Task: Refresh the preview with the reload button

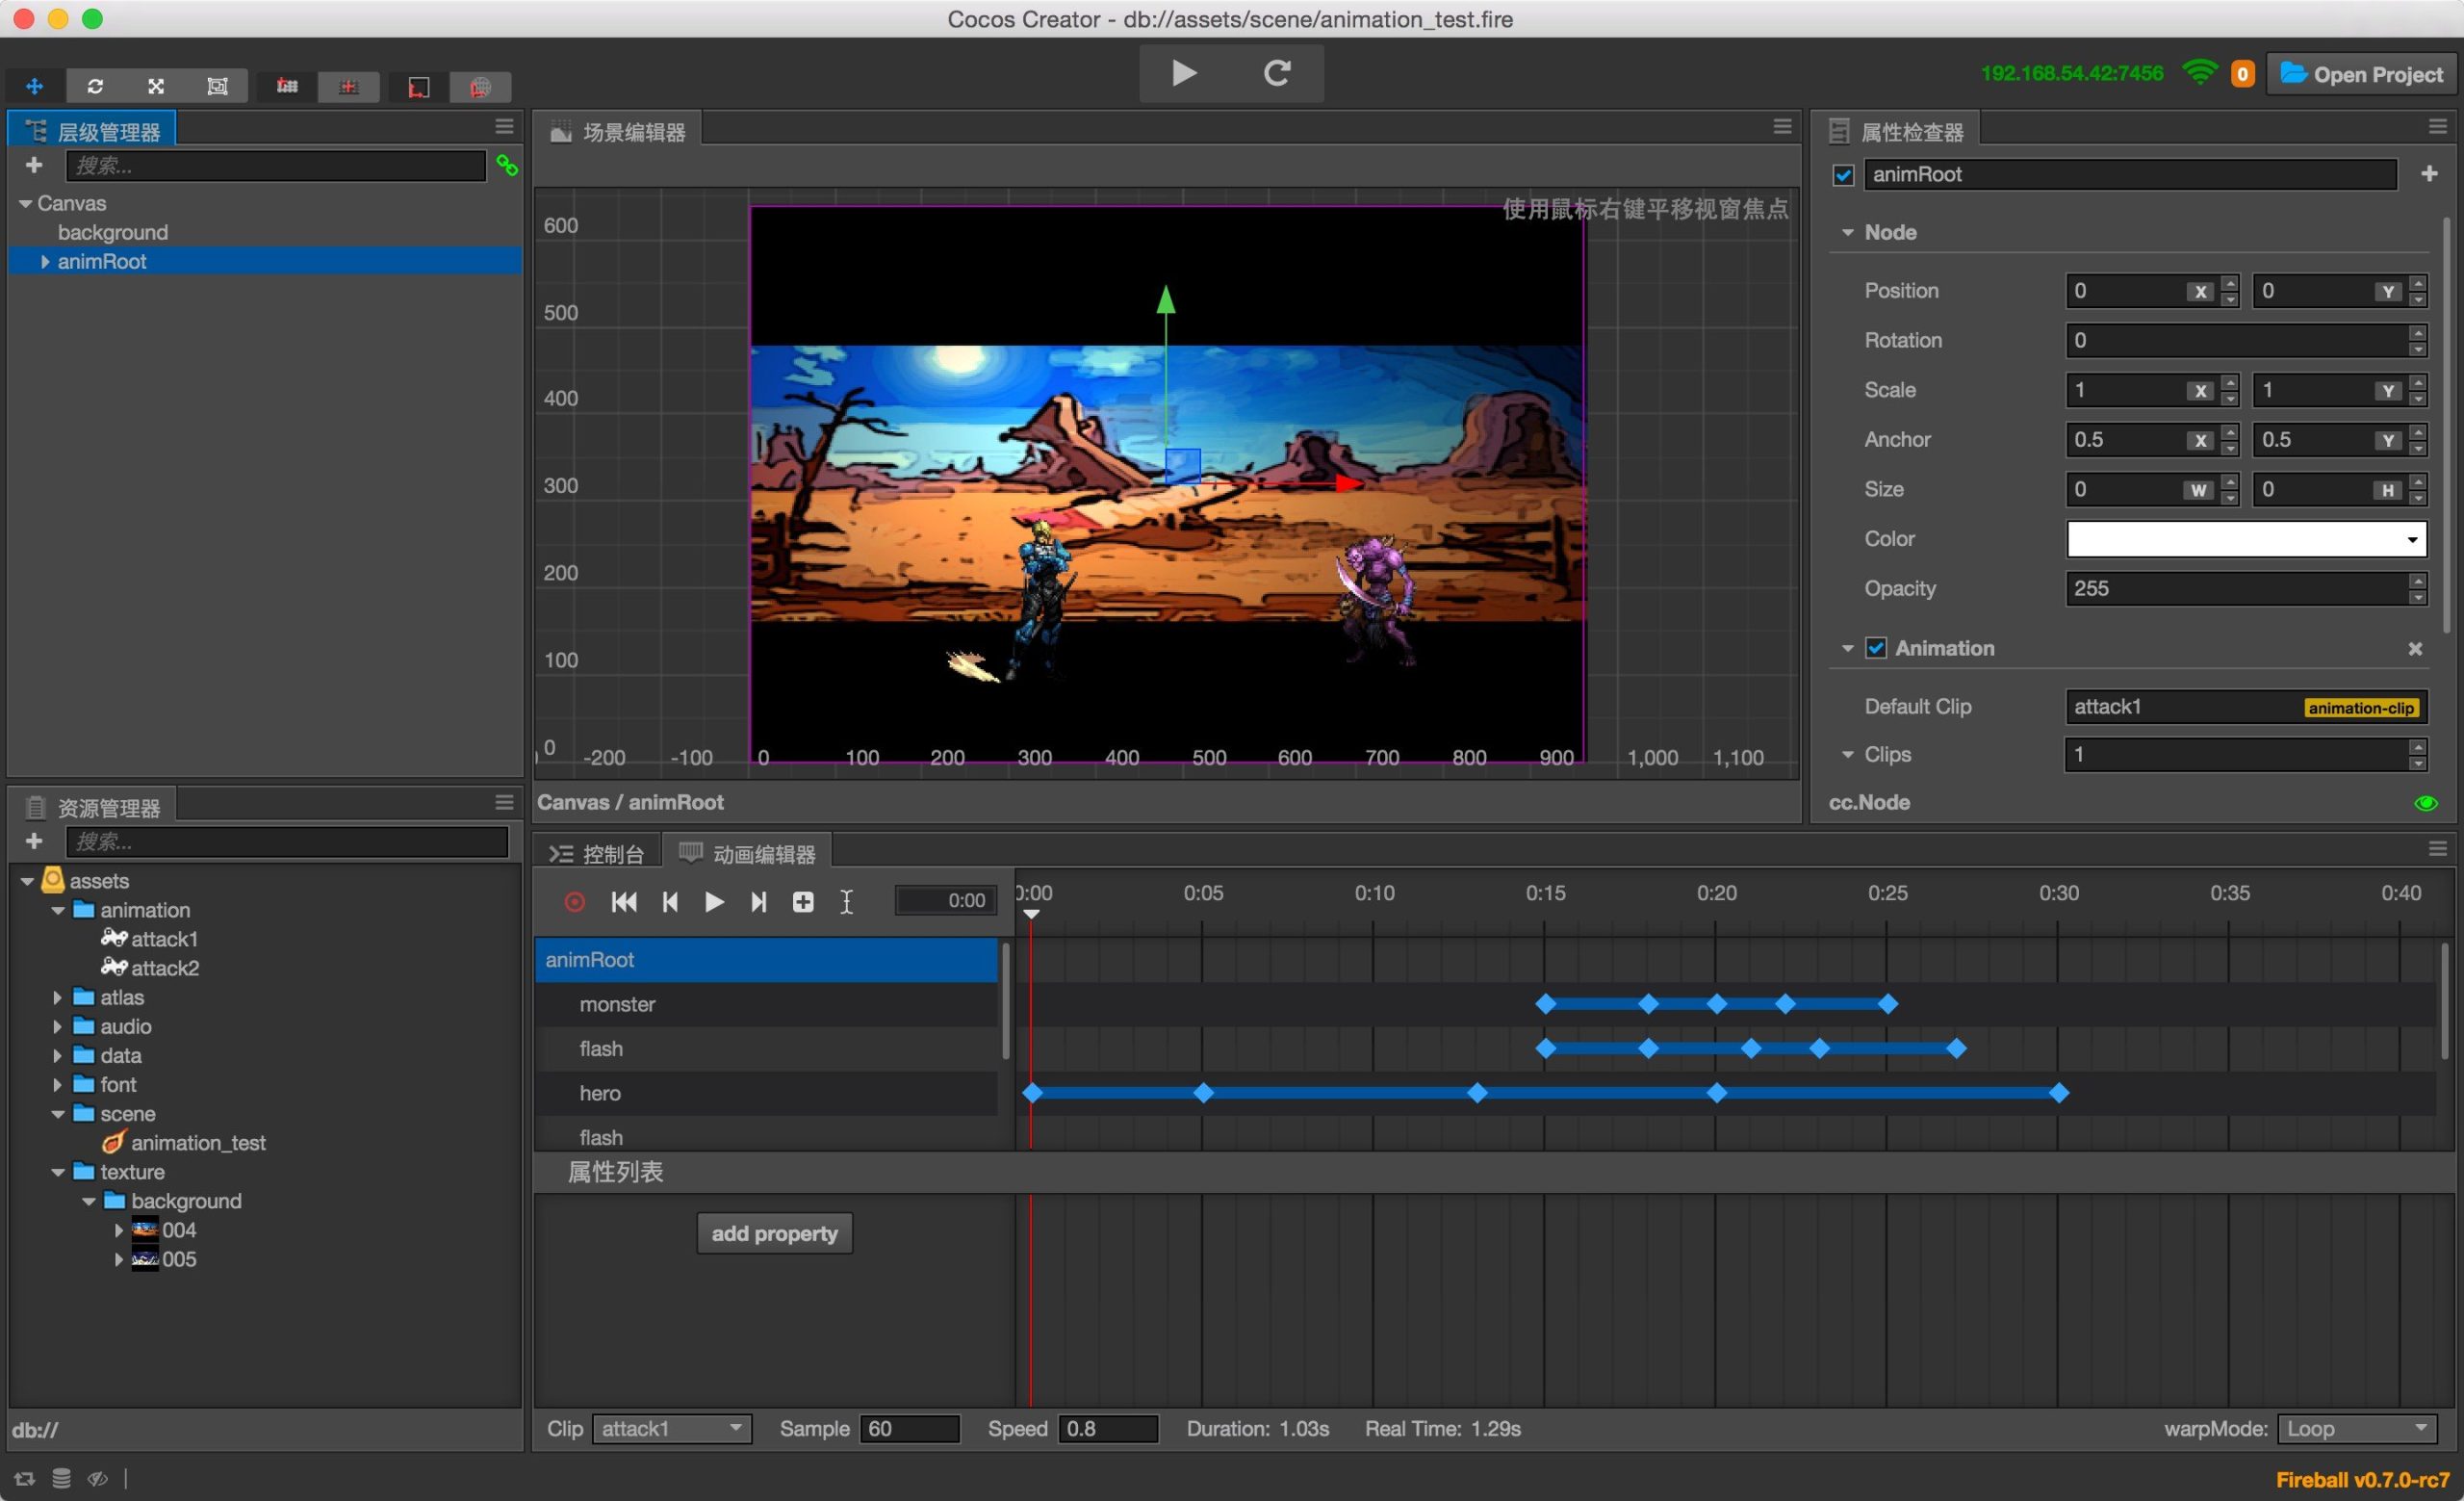Action: (1277, 73)
